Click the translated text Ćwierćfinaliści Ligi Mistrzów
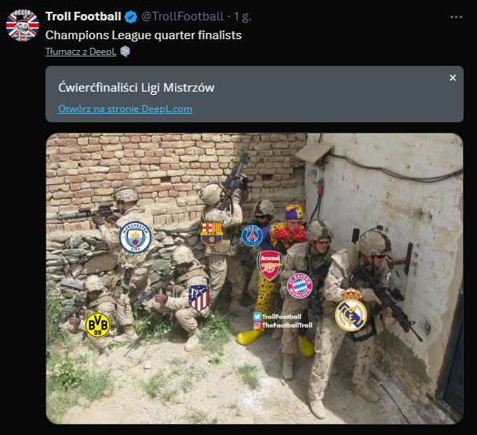 coord(137,88)
